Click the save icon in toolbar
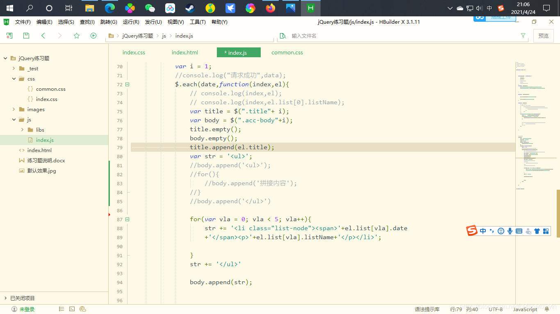The width and height of the screenshot is (560, 314). [26, 36]
